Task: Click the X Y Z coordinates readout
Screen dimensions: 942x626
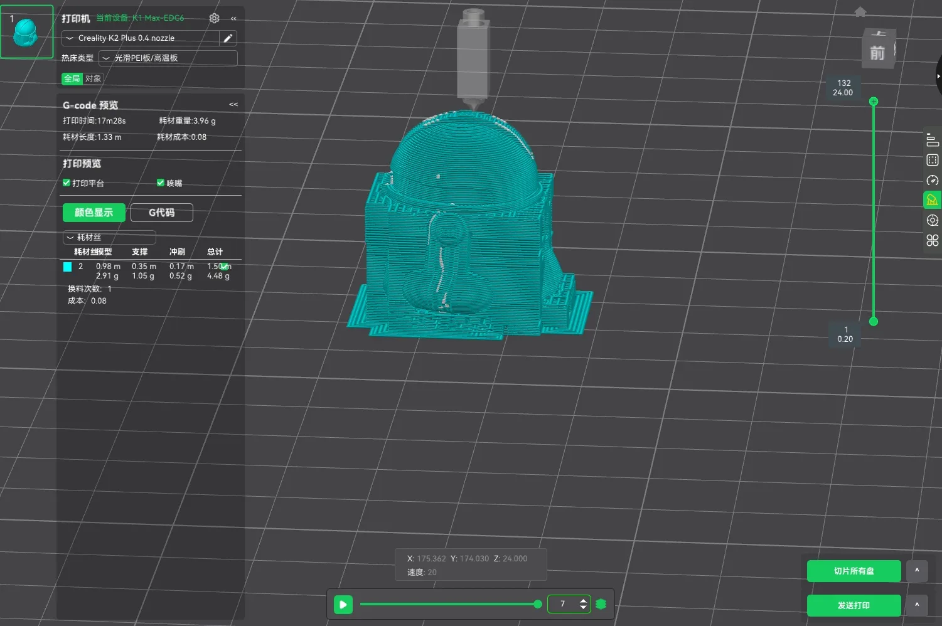Action: (x=467, y=559)
